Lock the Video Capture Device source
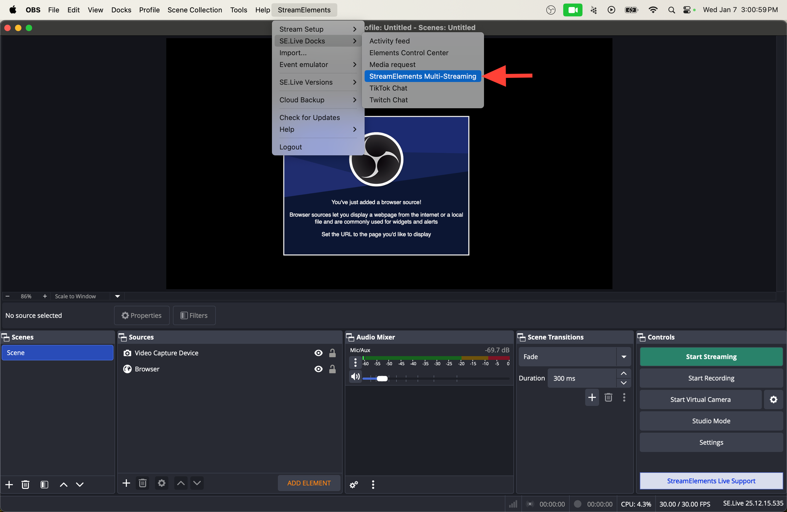 (333, 353)
